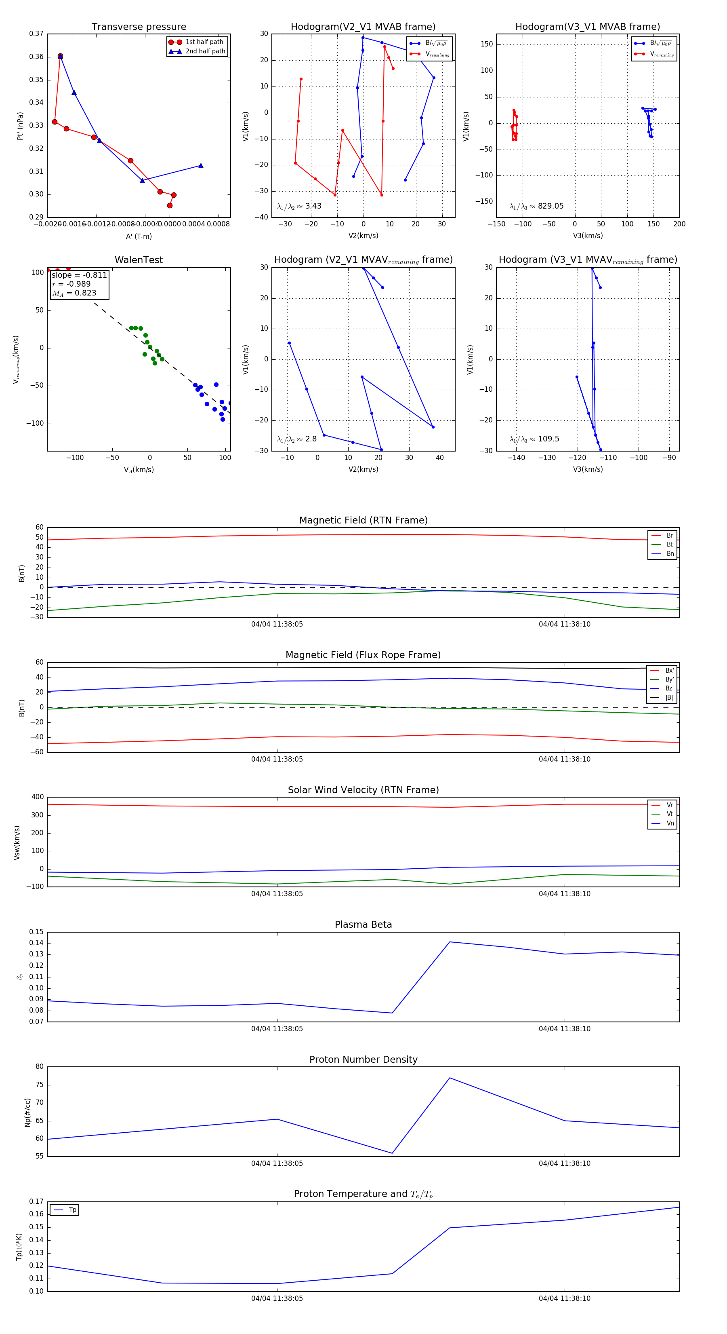This screenshot has height=1334, width=727.
Task: Click the "Pt' (nPa)" y-axis label
Action: (x=20, y=126)
